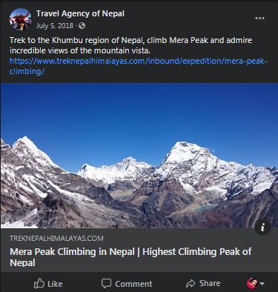The height and width of the screenshot is (292, 278).
Task: Click the public globe audience icon
Action: tap(82, 26)
